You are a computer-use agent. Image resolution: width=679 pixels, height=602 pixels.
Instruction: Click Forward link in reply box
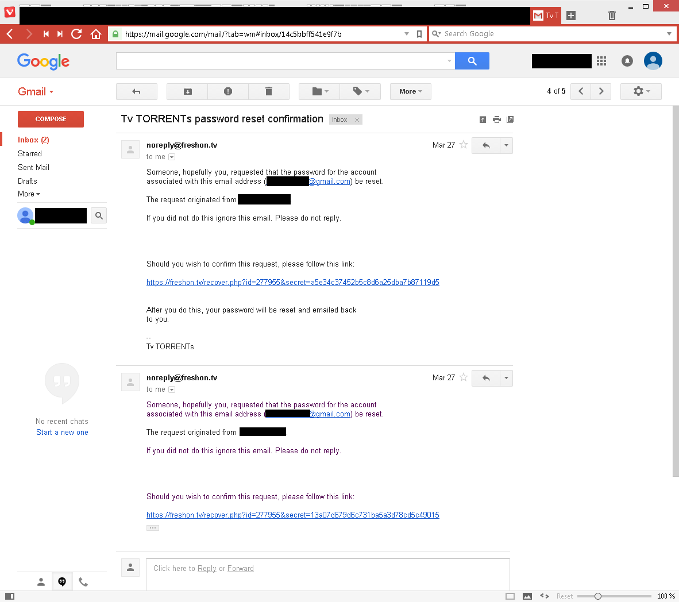point(240,568)
